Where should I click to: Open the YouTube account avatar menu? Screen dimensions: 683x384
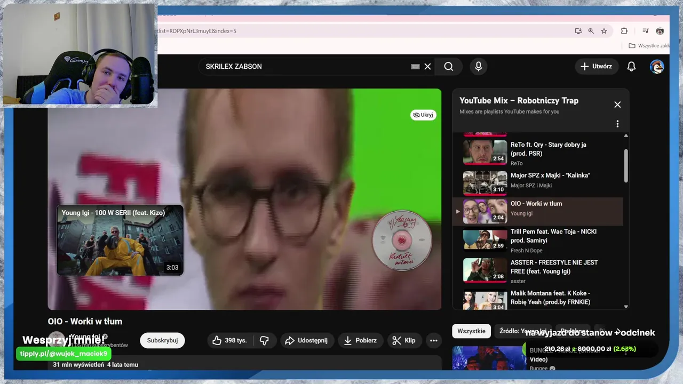click(656, 67)
